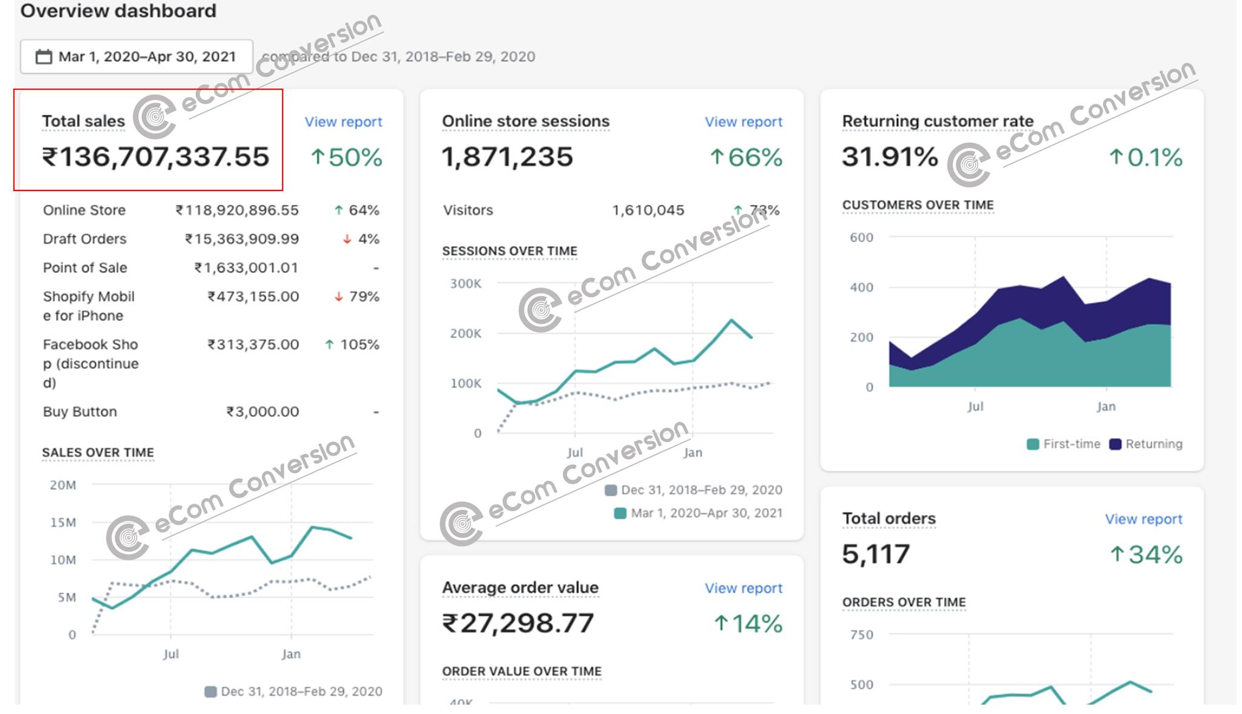Click the 34% total orders increase indicator
Image resolution: width=1242 pixels, height=714 pixels.
1146,554
